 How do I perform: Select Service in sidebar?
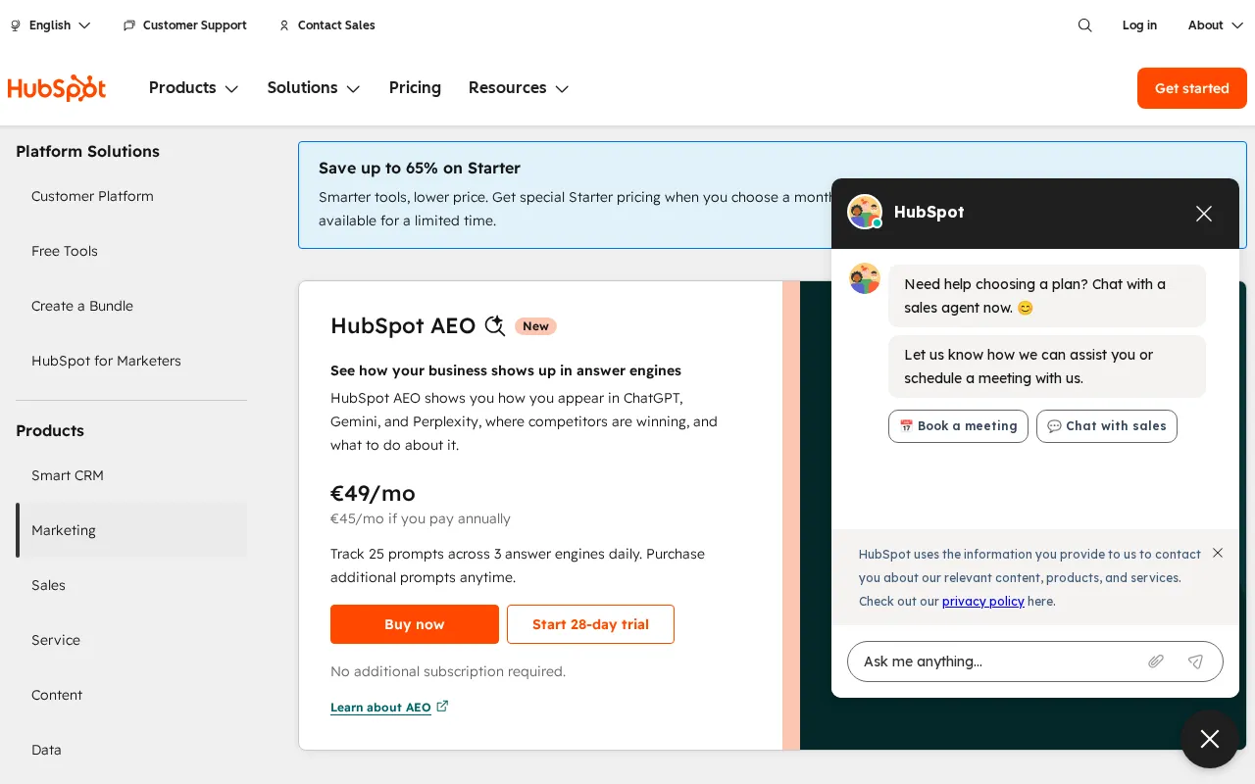pyautogui.click(x=131, y=640)
